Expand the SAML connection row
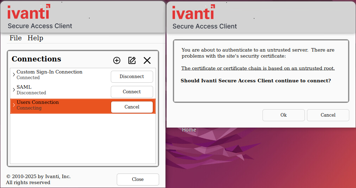 (x=14, y=90)
